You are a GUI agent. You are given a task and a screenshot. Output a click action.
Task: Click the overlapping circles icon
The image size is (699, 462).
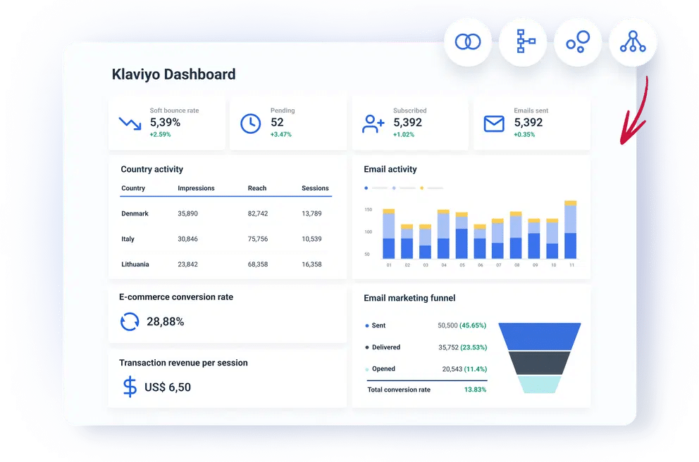click(x=468, y=42)
